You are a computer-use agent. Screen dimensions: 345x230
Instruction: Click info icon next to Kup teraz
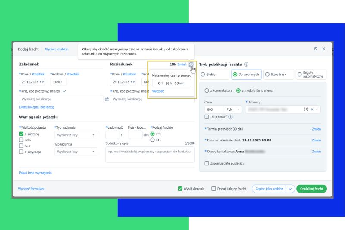tap(231, 117)
